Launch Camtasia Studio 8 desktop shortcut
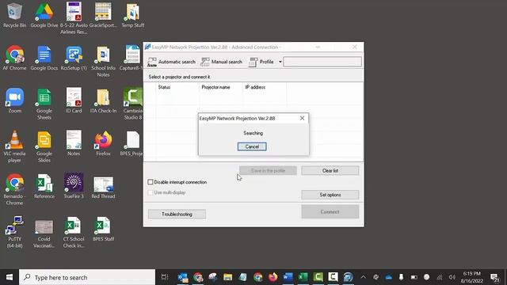 pos(132,104)
